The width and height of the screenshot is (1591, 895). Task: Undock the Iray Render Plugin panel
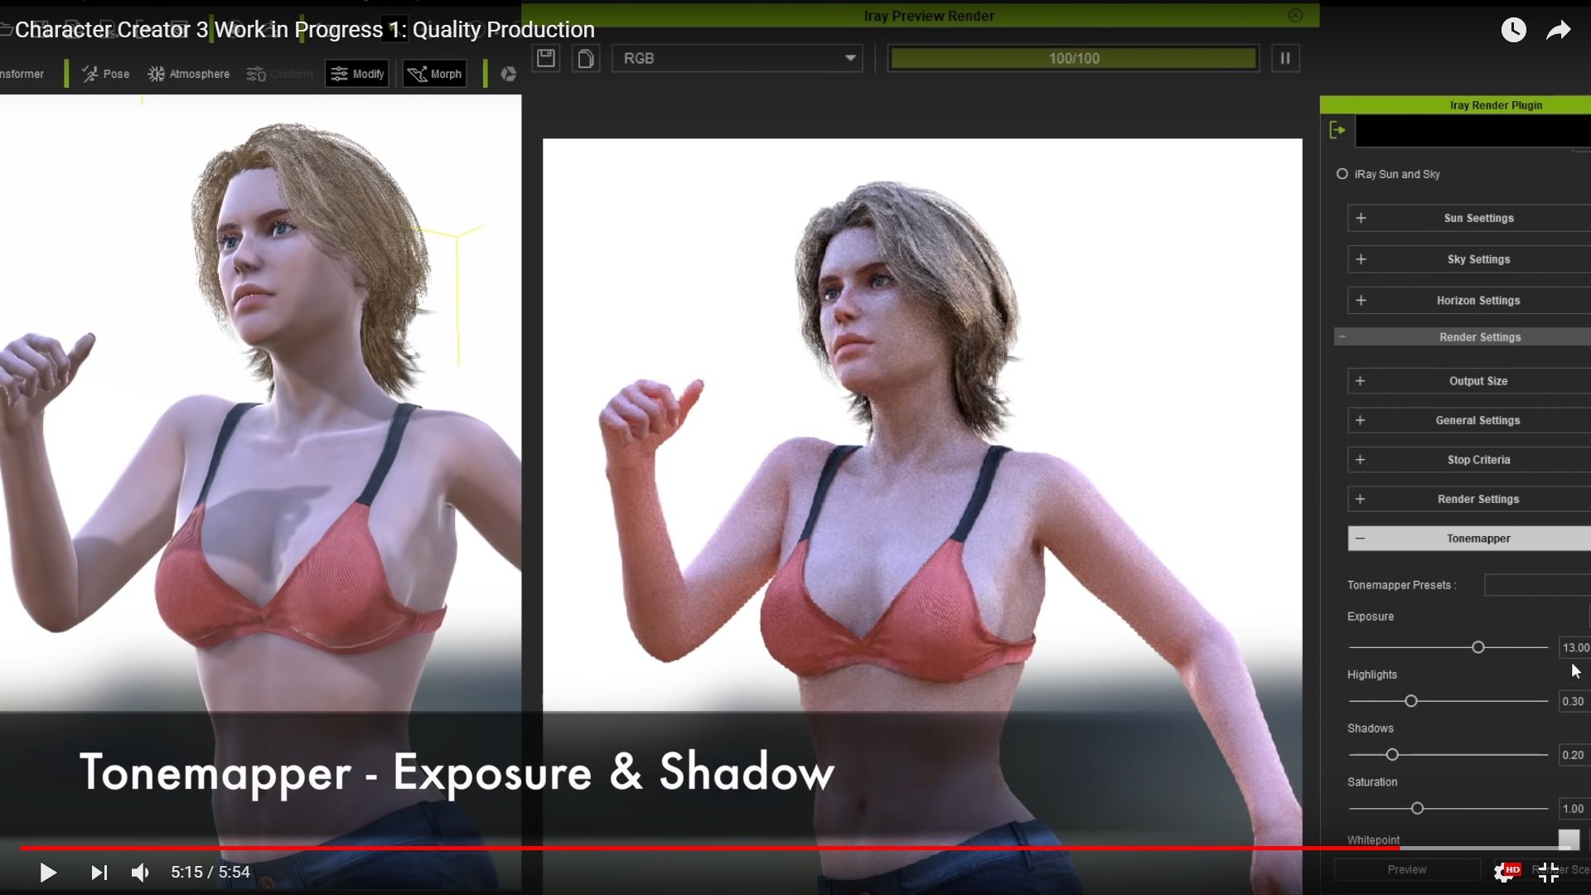click(1337, 130)
